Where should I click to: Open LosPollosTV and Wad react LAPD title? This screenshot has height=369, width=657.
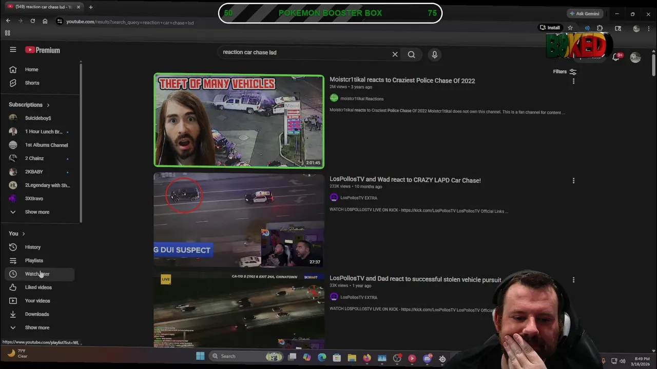(x=405, y=180)
